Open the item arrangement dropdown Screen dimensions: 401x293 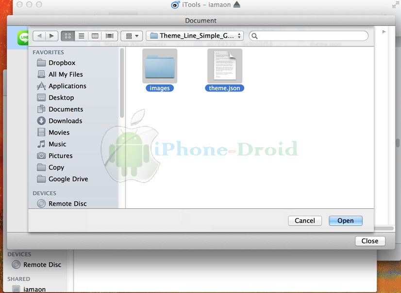[131, 36]
